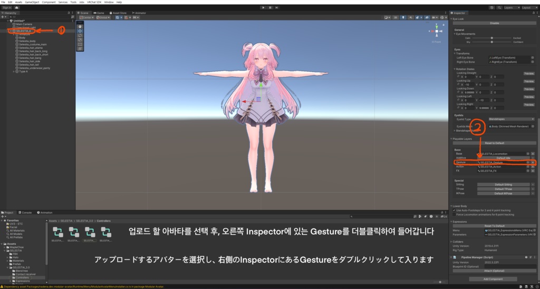Image resolution: width=540 pixels, height=289 pixels.
Task: Click object picker for Left Eye Bone
Action: tap(533, 58)
